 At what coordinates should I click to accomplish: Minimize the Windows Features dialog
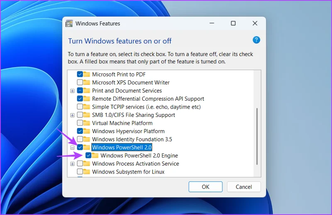212,23
